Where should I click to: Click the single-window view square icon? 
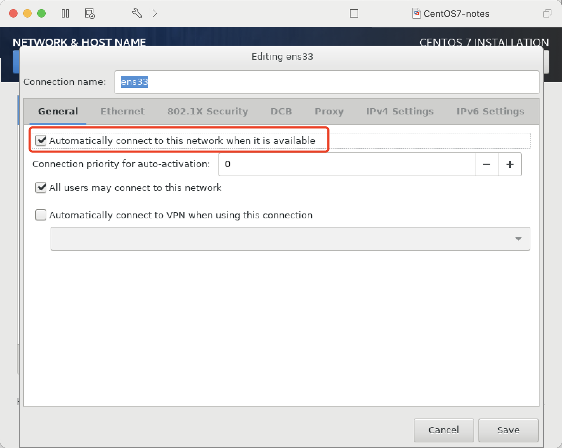(354, 13)
